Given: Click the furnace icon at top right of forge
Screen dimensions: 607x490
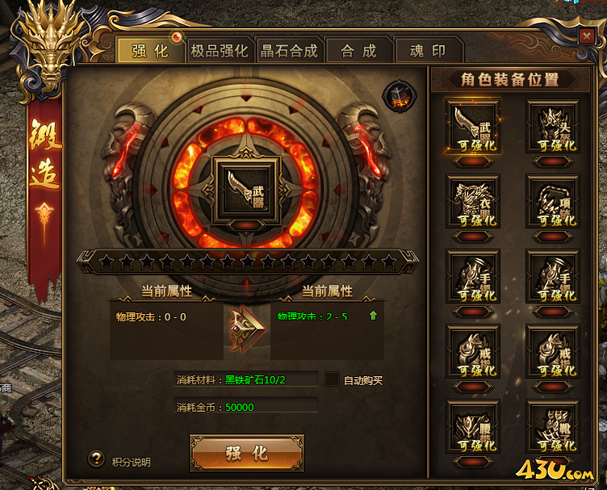Looking at the screenshot, I should click(399, 96).
